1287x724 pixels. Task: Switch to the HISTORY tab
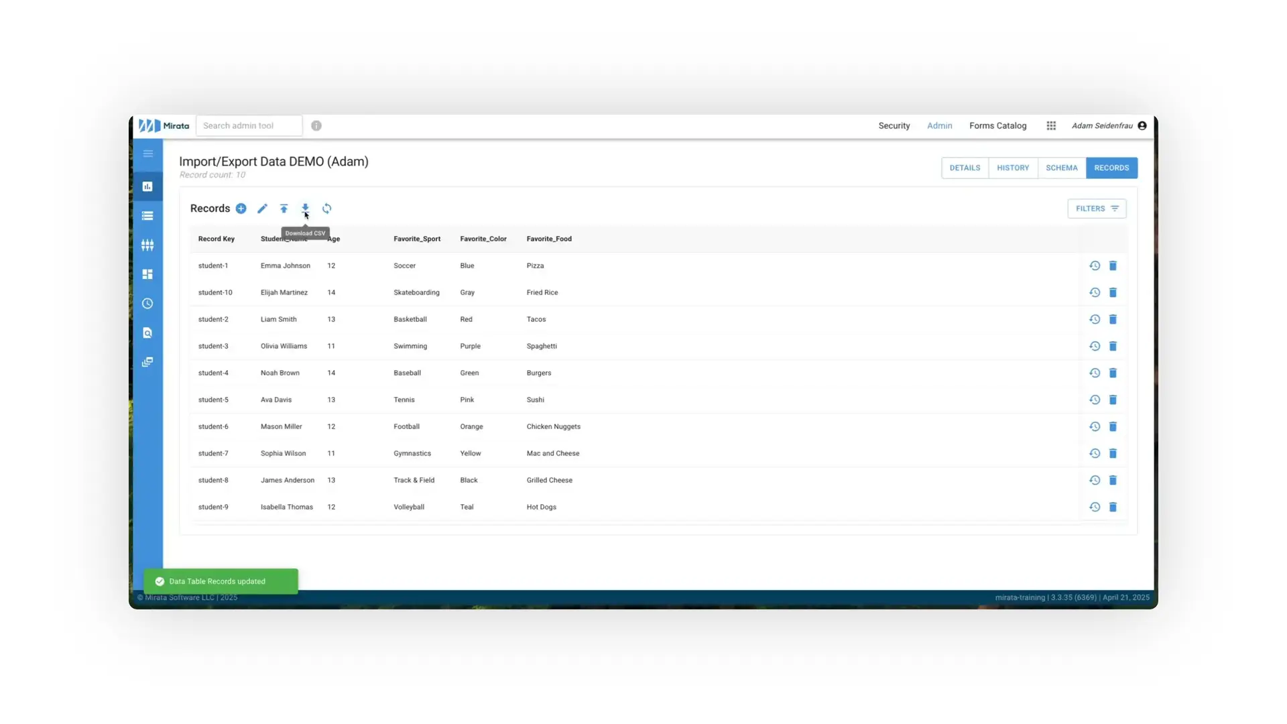(1013, 168)
